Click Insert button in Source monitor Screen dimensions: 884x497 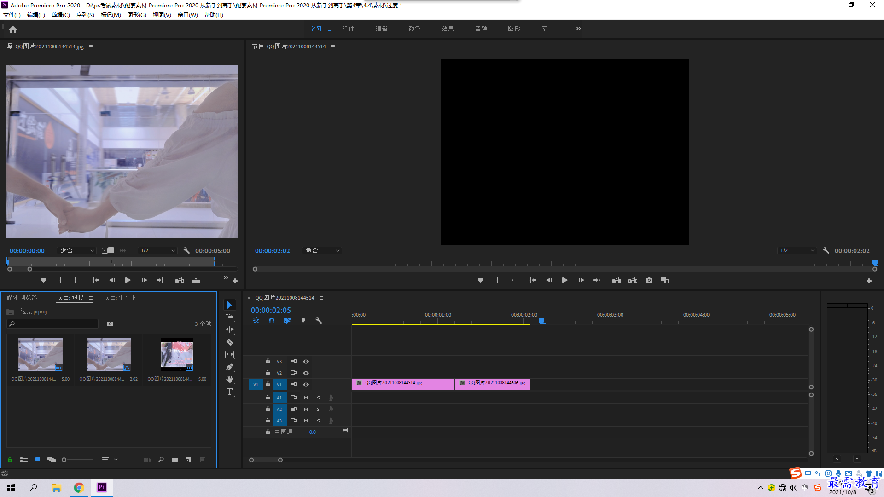pyautogui.click(x=180, y=280)
